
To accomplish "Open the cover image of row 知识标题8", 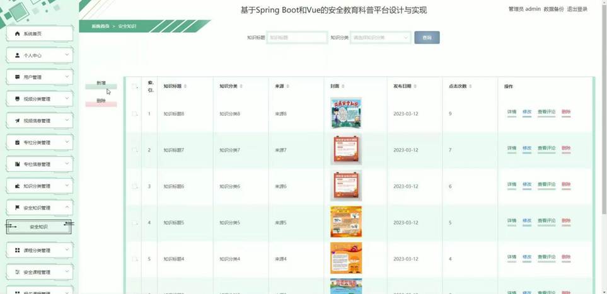I will point(346,113).
